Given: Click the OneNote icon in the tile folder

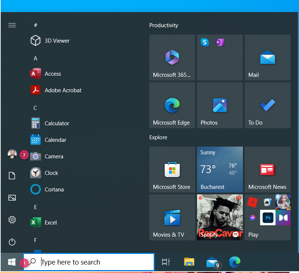Looking at the screenshot, I should coord(220,42).
